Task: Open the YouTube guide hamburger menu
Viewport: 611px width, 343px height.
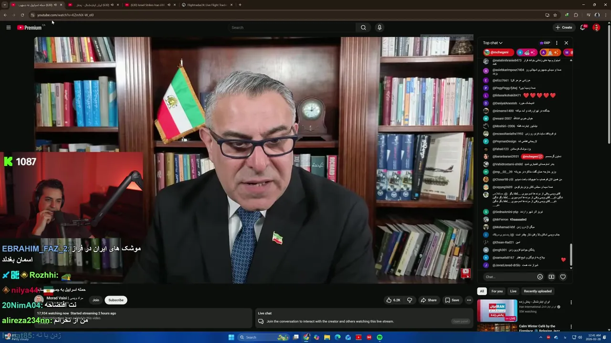Action: tap(9, 28)
